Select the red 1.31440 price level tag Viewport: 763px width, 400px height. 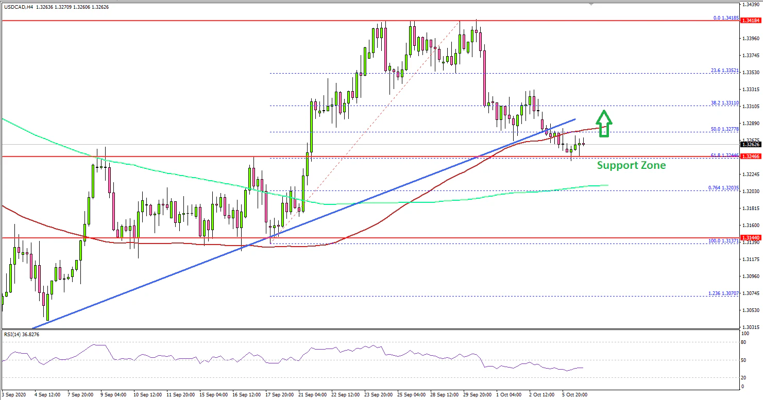pyautogui.click(x=752, y=238)
